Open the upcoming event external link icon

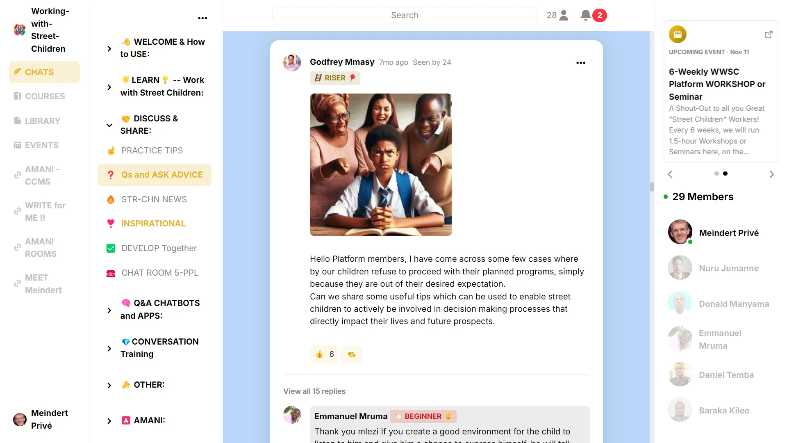tap(769, 34)
